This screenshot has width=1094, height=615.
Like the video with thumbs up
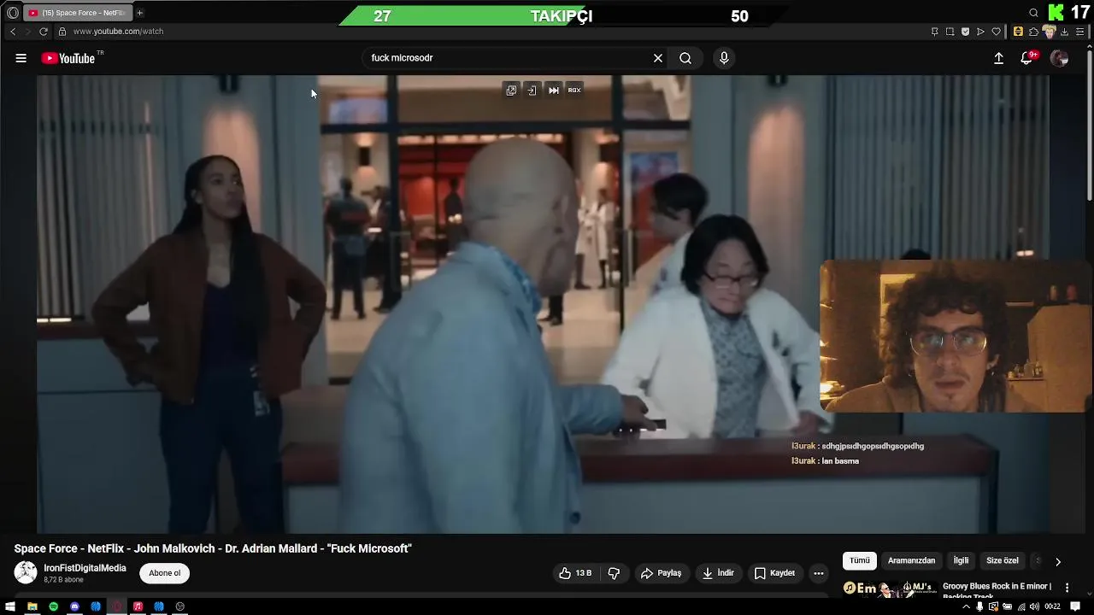point(575,573)
